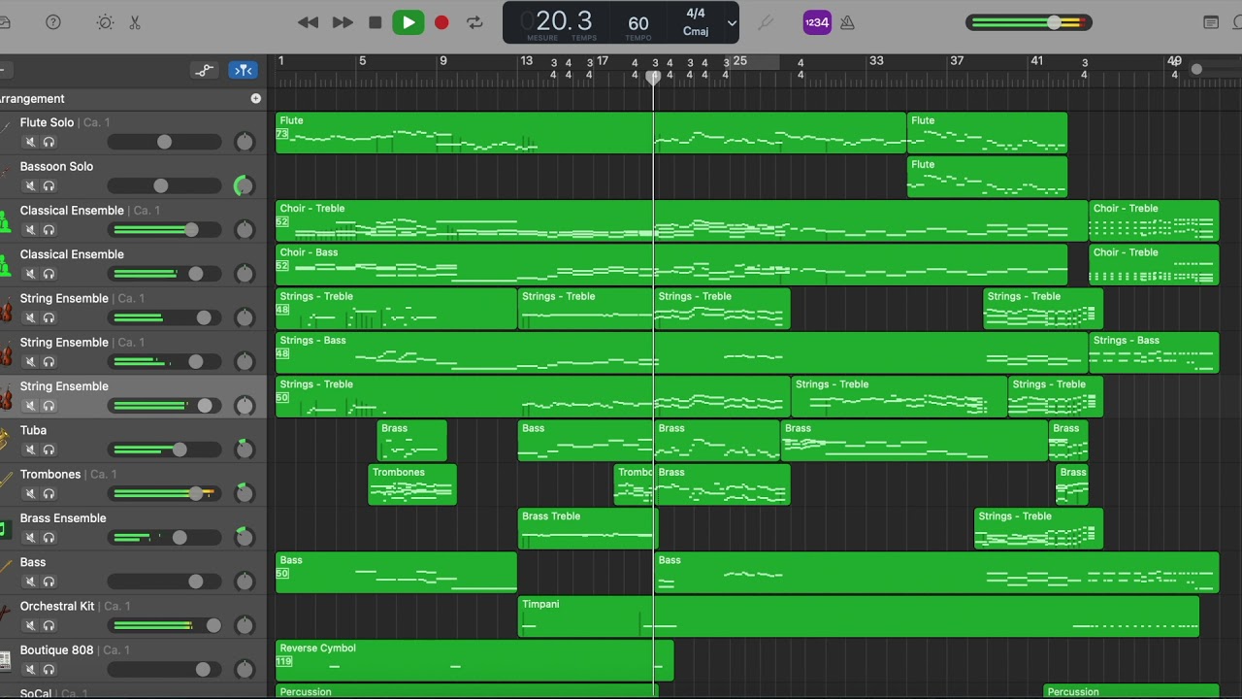Click the Bassoon Solo pan knob
The image size is (1242, 699).
click(x=245, y=185)
